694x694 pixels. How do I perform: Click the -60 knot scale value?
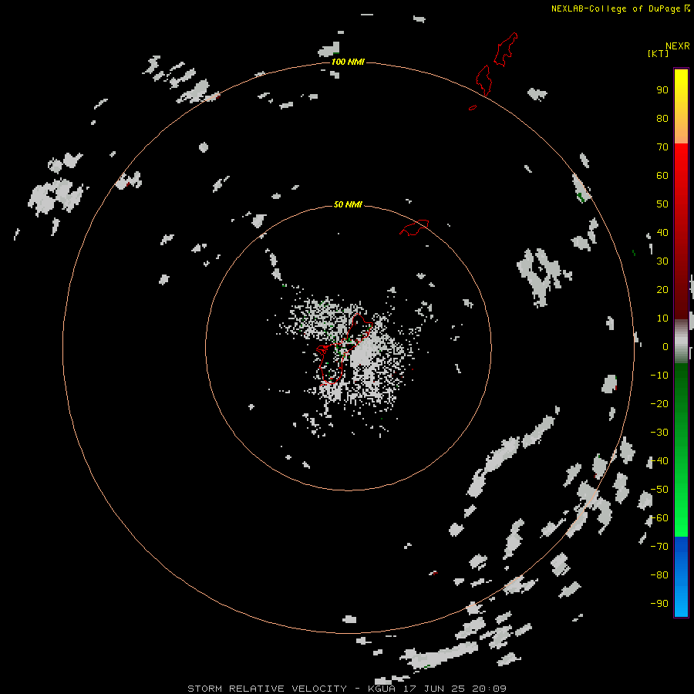659,518
